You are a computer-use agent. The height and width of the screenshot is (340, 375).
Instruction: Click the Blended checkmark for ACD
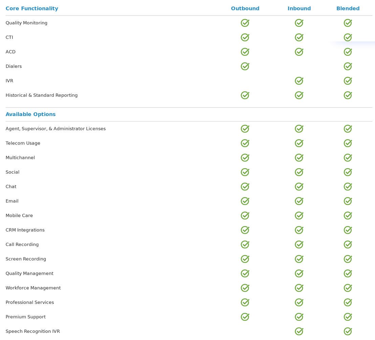pyautogui.click(x=348, y=52)
